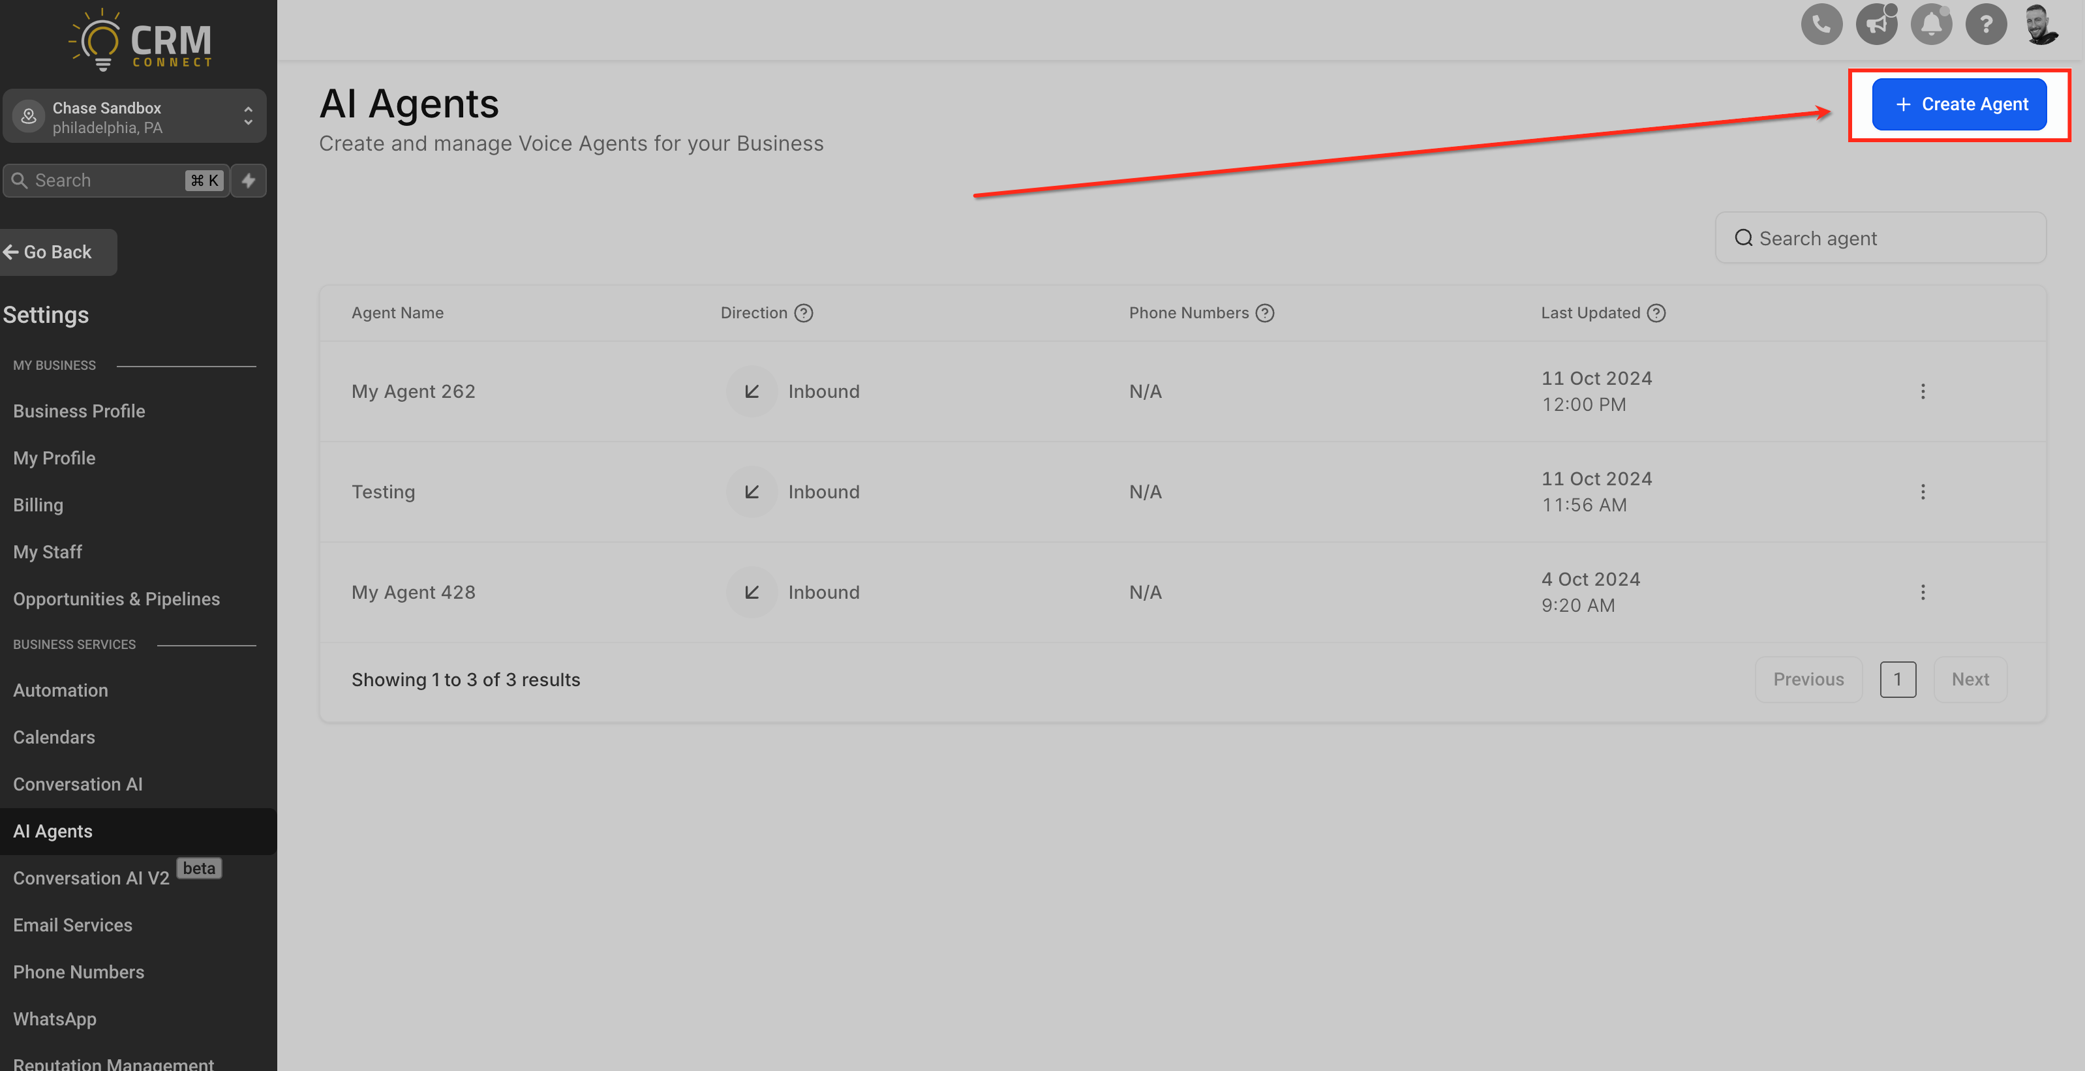
Task: Open the notifications bell icon
Action: [1931, 24]
